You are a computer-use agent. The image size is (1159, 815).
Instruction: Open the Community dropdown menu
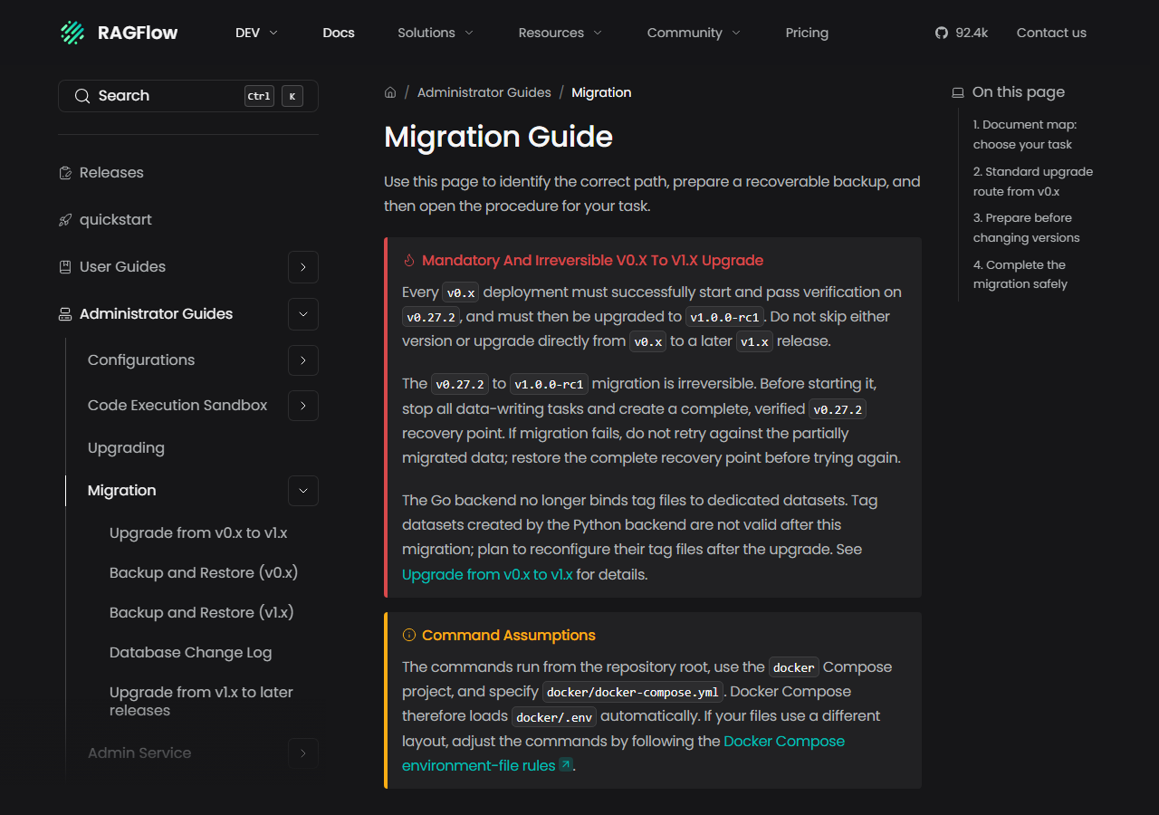(694, 33)
